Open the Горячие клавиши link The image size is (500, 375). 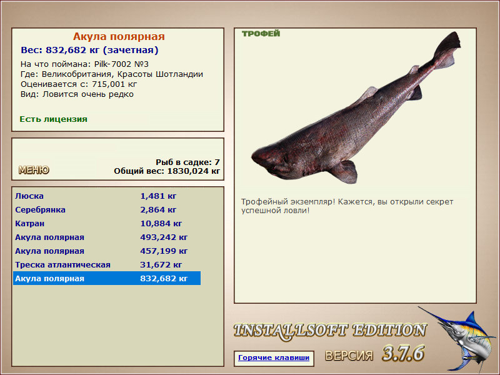[x=274, y=357]
